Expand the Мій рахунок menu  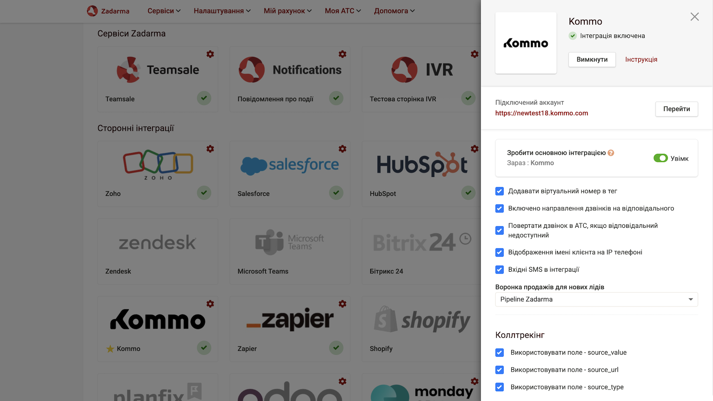[x=288, y=11]
